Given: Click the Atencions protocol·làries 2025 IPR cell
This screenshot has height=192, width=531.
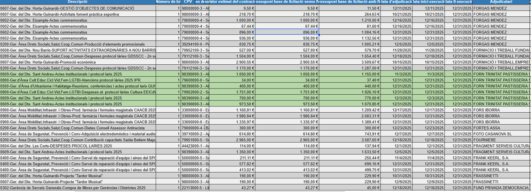Looking at the screenshot, I should click(x=79, y=80).
